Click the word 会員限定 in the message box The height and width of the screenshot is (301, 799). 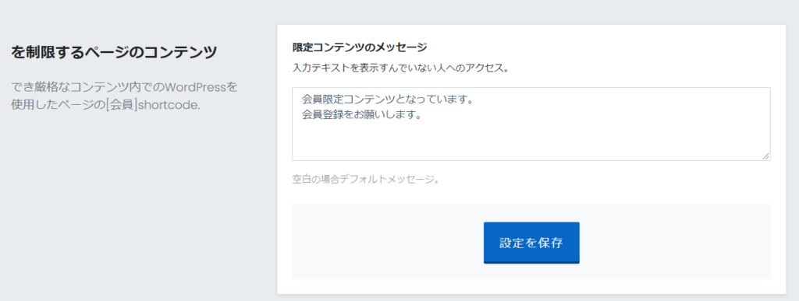tap(321, 100)
